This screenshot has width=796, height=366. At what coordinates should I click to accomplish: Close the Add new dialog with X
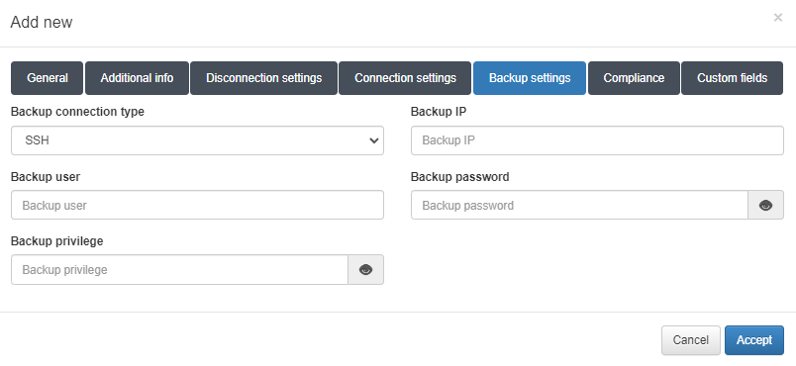[778, 18]
